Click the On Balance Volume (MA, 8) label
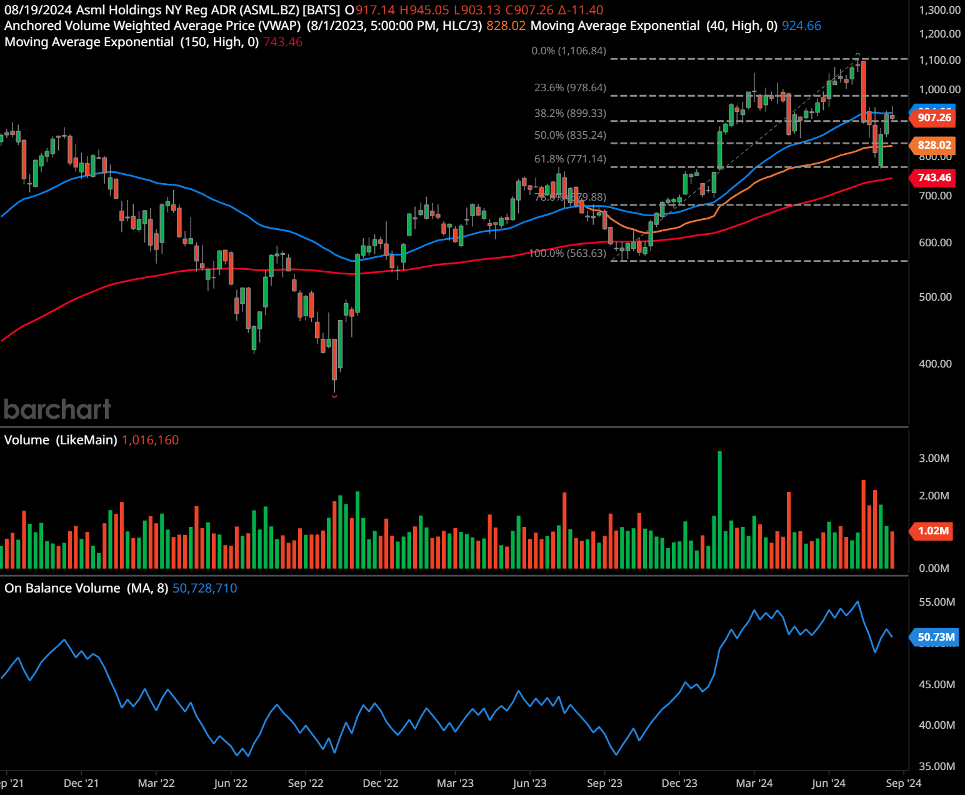The height and width of the screenshot is (795, 965). (x=86, y=588)
